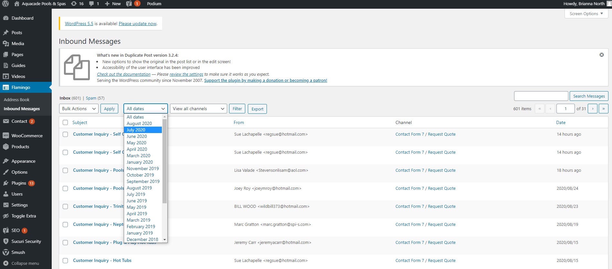This screenshot has width=612, height=269.
Task: Open the Podium toolbar item
Action: tap(154, 4)
